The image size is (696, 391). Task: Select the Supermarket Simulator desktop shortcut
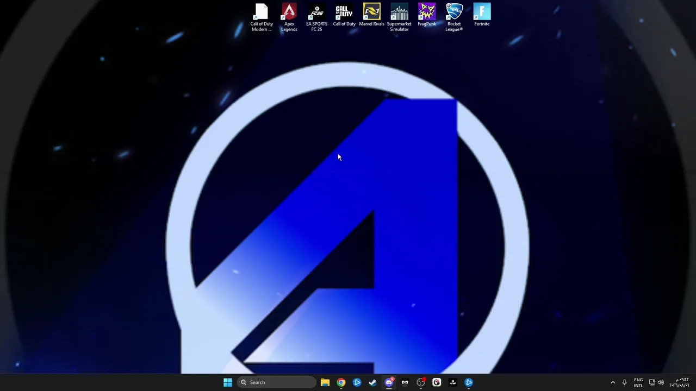click(399, 17)
